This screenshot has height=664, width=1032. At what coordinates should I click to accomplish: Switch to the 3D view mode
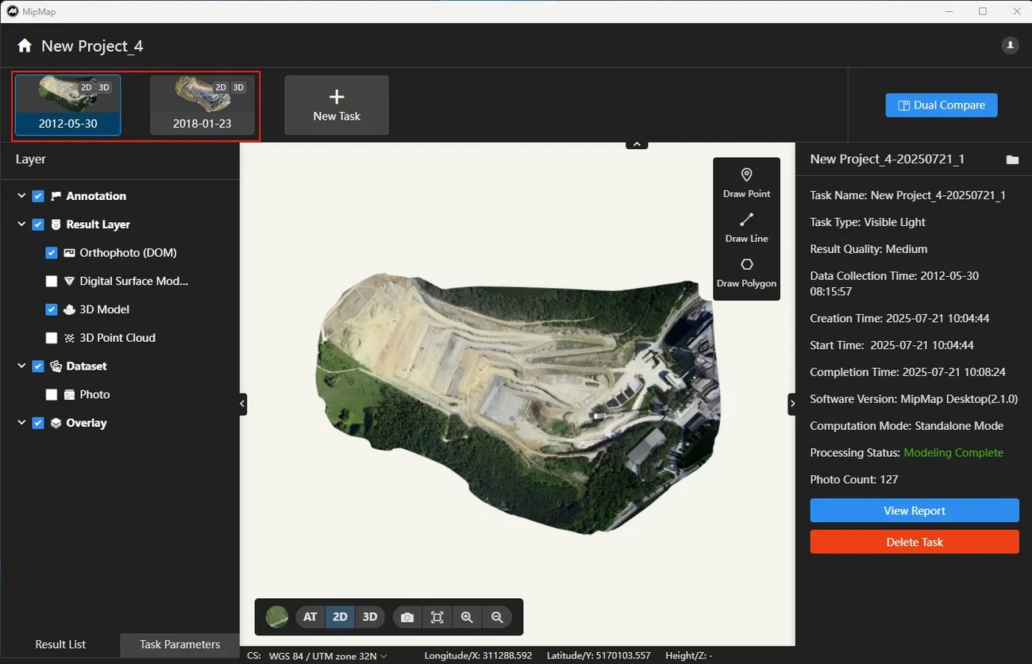tap(369, 617)
